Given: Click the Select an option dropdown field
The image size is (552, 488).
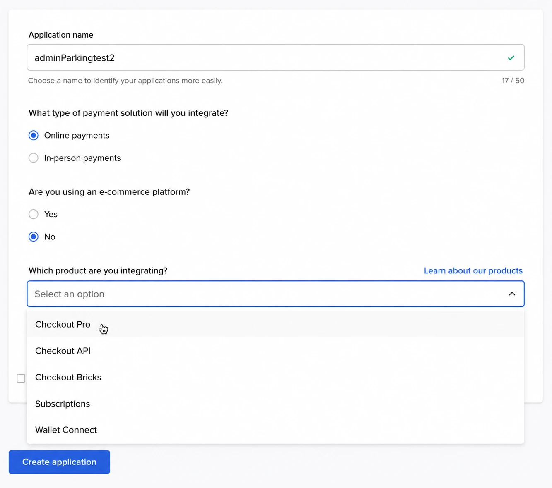Looking at the screenshot, I should click(275, 294).
